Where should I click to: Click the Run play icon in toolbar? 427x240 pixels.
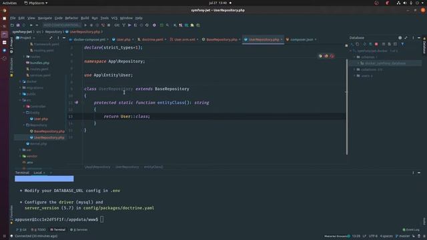(85, 25)
